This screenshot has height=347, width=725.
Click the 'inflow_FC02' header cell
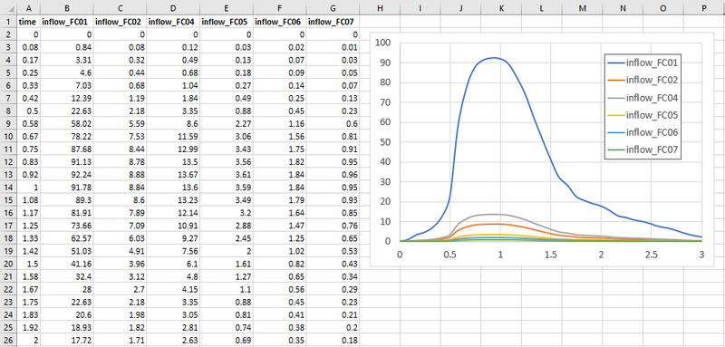[121, 22]
